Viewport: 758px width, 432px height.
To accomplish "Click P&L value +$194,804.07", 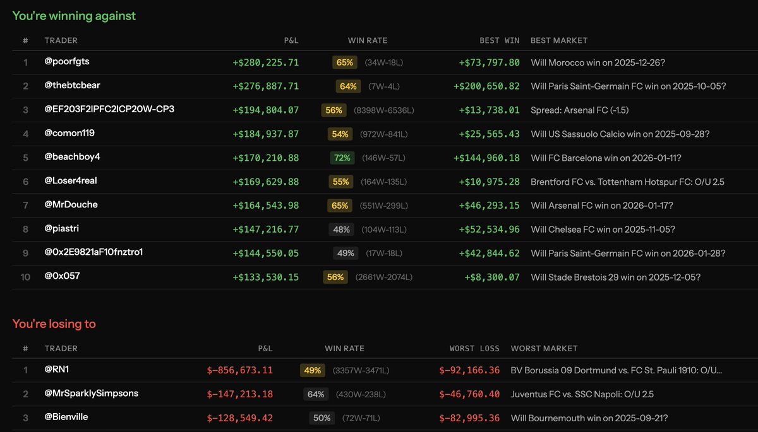I will pyautogui.click(x=266, y=110).
